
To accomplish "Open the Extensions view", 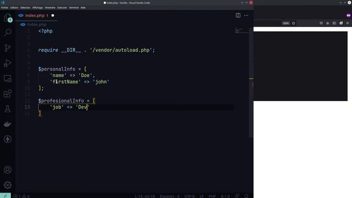I will tap(7, 94).
